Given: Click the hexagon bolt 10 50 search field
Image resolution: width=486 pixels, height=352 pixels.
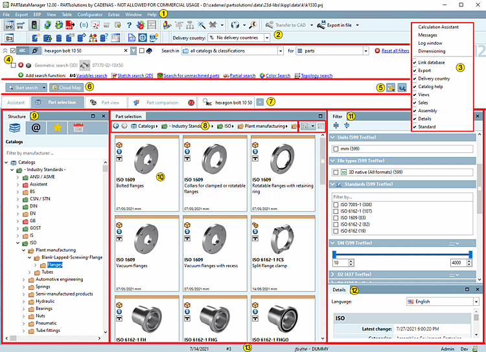Looking at the screenshot, I should coord(86,51).
